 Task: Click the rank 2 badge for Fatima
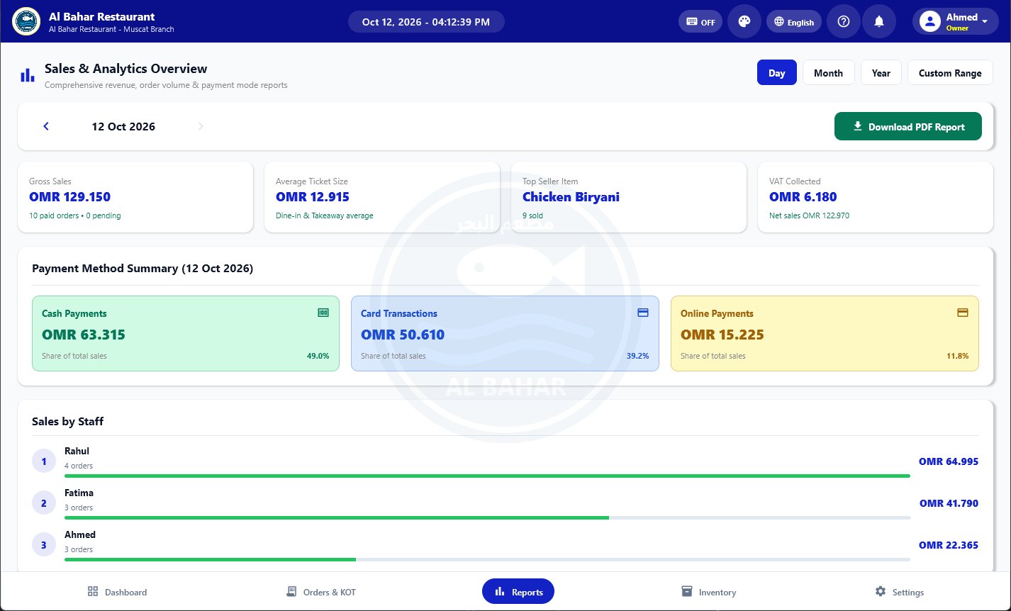pos(44,503)
